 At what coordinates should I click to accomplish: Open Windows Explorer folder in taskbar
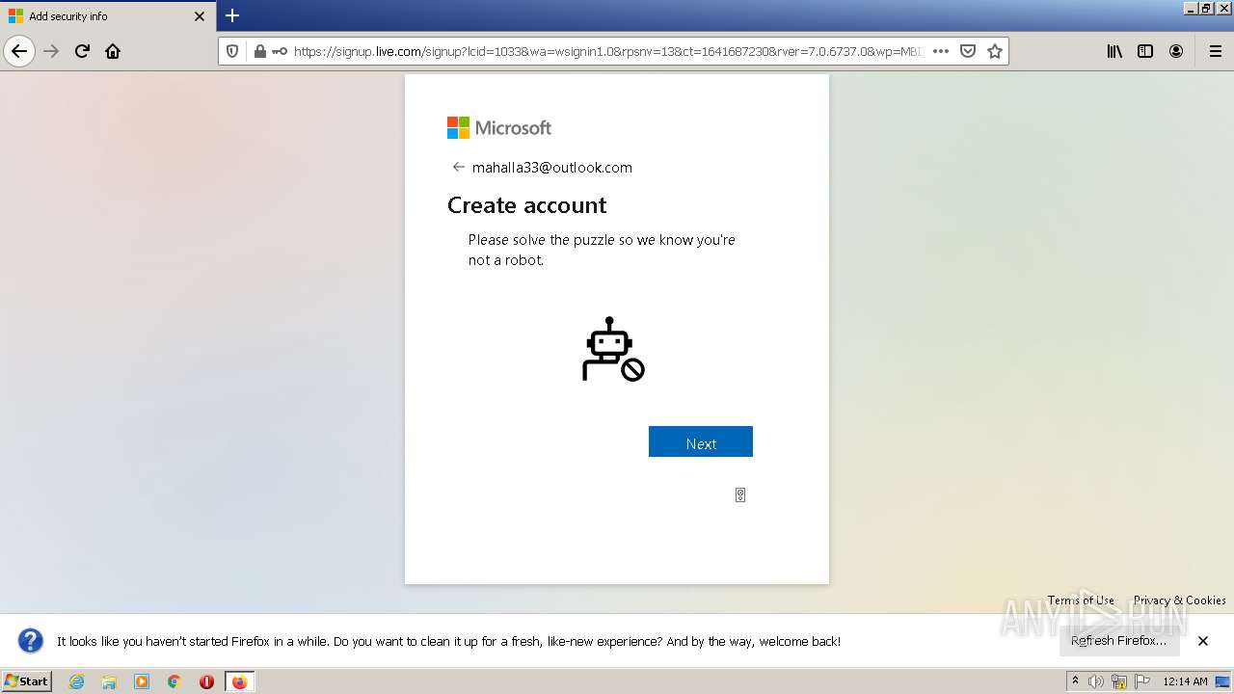coord(109,681)
